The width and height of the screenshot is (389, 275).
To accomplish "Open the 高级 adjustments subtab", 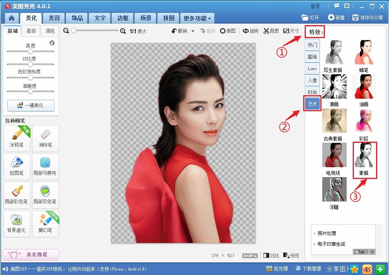I will point(31,31).
